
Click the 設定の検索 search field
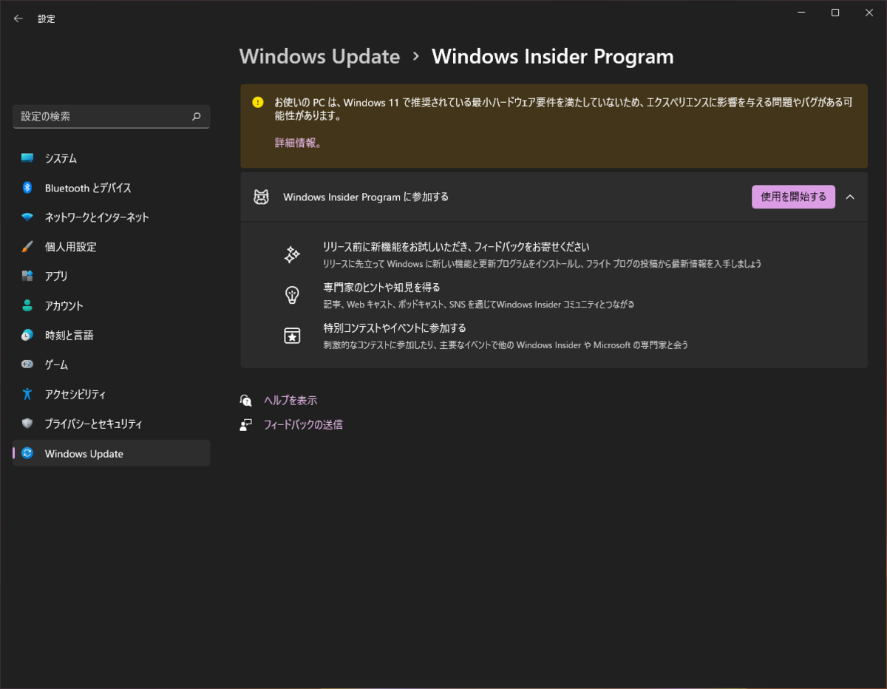[111, 116]
